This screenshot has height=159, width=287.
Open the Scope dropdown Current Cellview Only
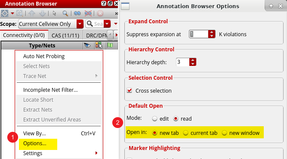pos(51,24)
